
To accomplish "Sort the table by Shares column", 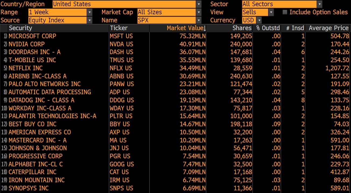I will (242, 28).
